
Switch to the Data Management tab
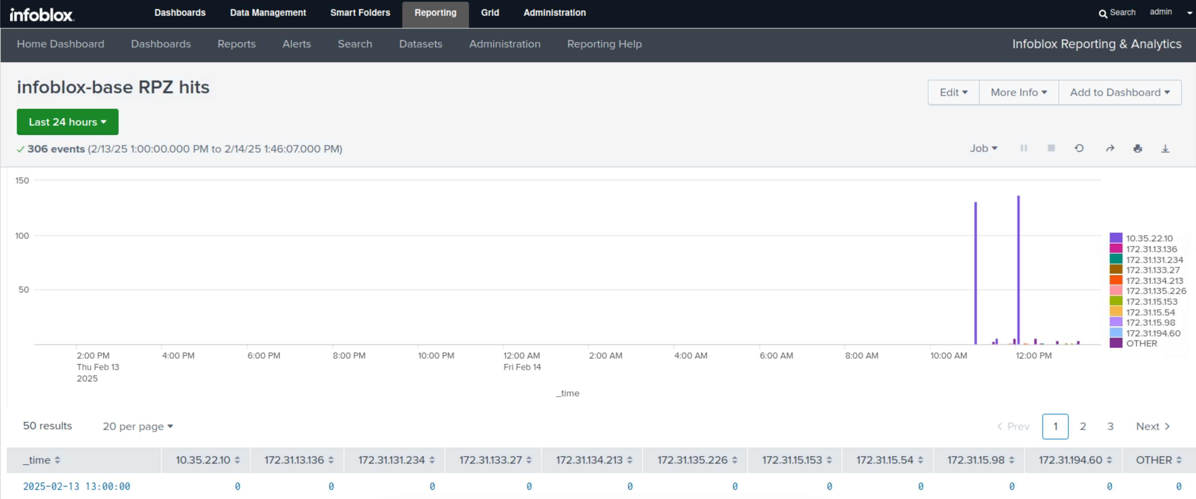[268, 13]
